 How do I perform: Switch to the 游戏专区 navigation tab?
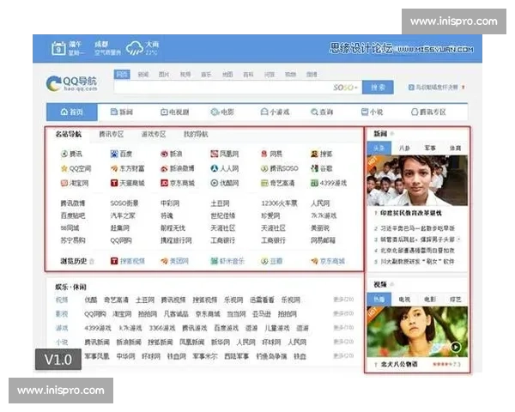(154, 134)
